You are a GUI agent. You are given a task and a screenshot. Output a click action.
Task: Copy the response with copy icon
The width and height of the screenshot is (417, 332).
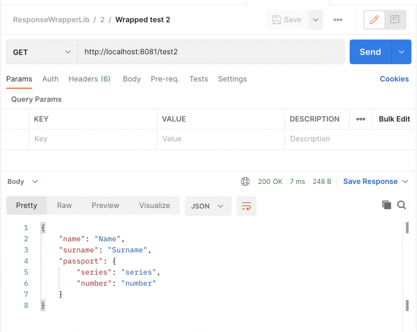point(387,205)
